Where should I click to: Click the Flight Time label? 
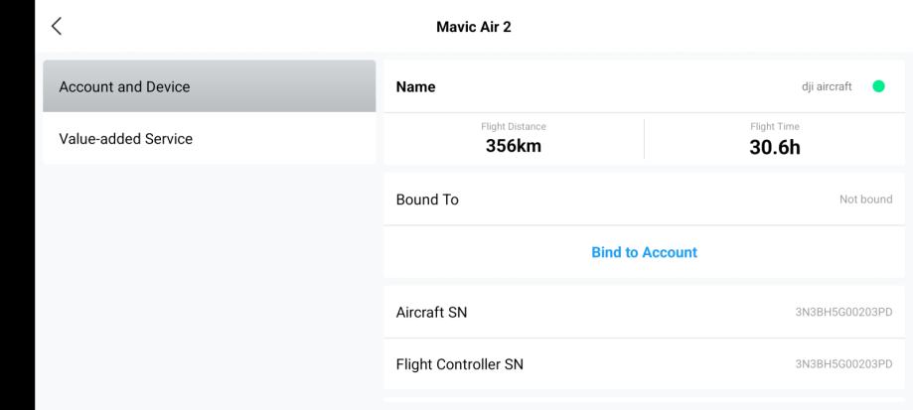[x=774, y=126]
